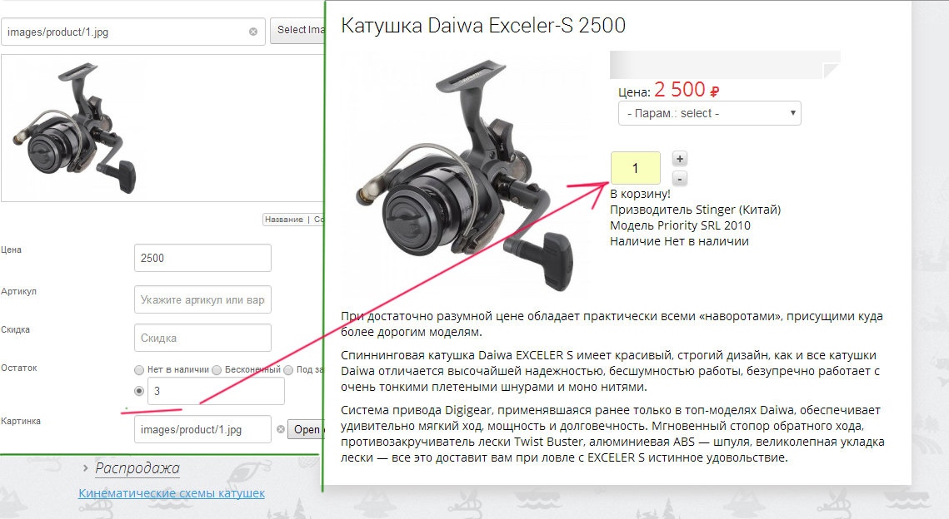Clear the top images/product/1.jpg path field
Screen dimensions: 949x519
pyautogui.click(x=253, y=32)
